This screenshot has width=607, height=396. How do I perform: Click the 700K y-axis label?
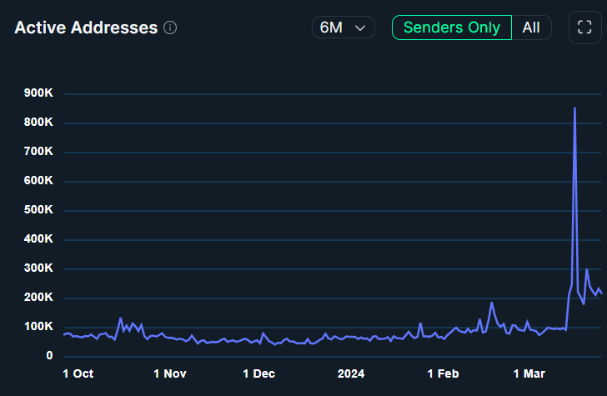38,152
